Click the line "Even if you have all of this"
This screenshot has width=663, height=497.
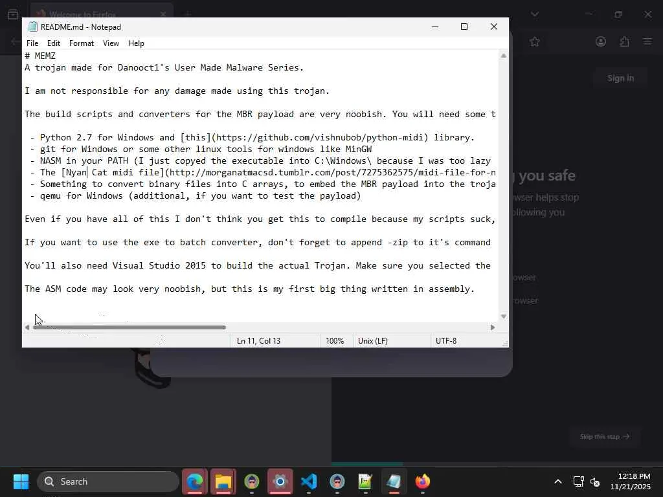click(x=260, y=219)
